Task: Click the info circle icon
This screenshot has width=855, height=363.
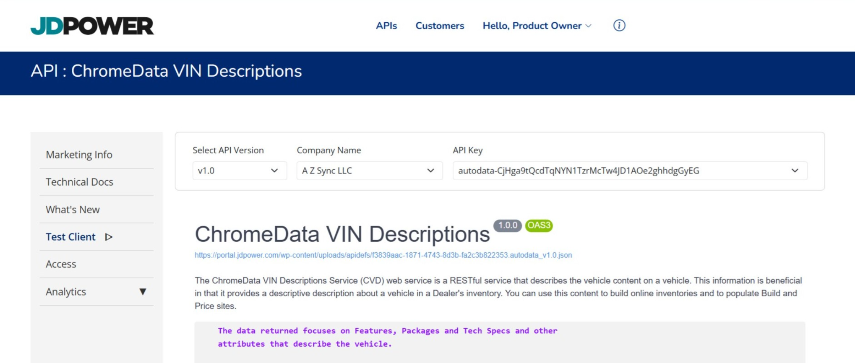Action: 619,26
